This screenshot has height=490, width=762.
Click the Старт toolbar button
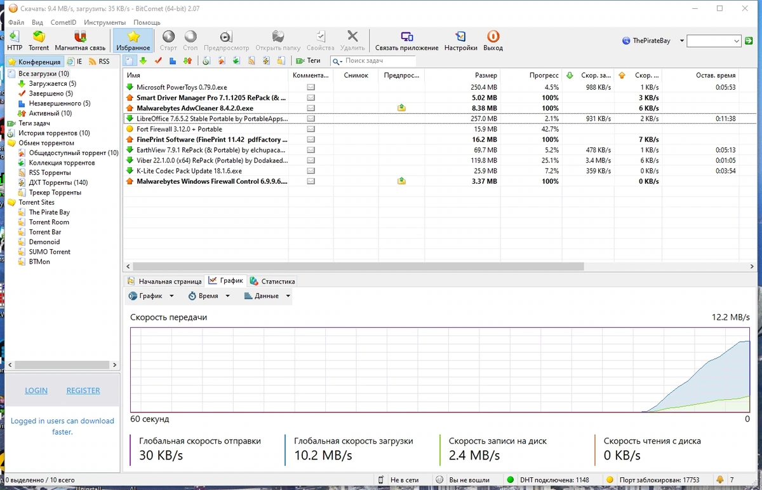click(x=168, y=41)
